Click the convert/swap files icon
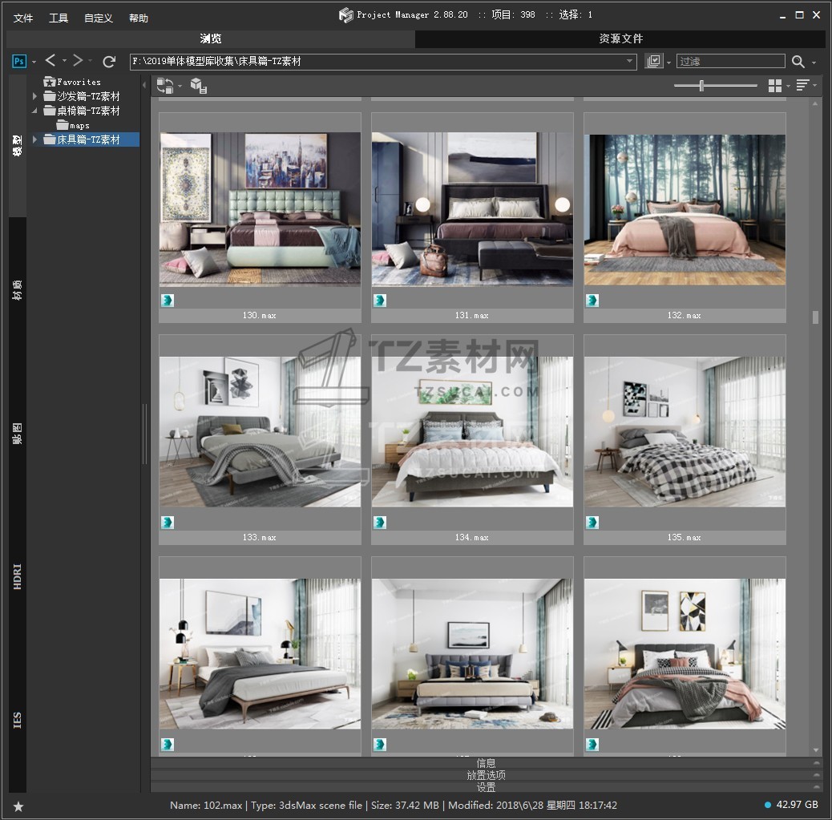 165,85
